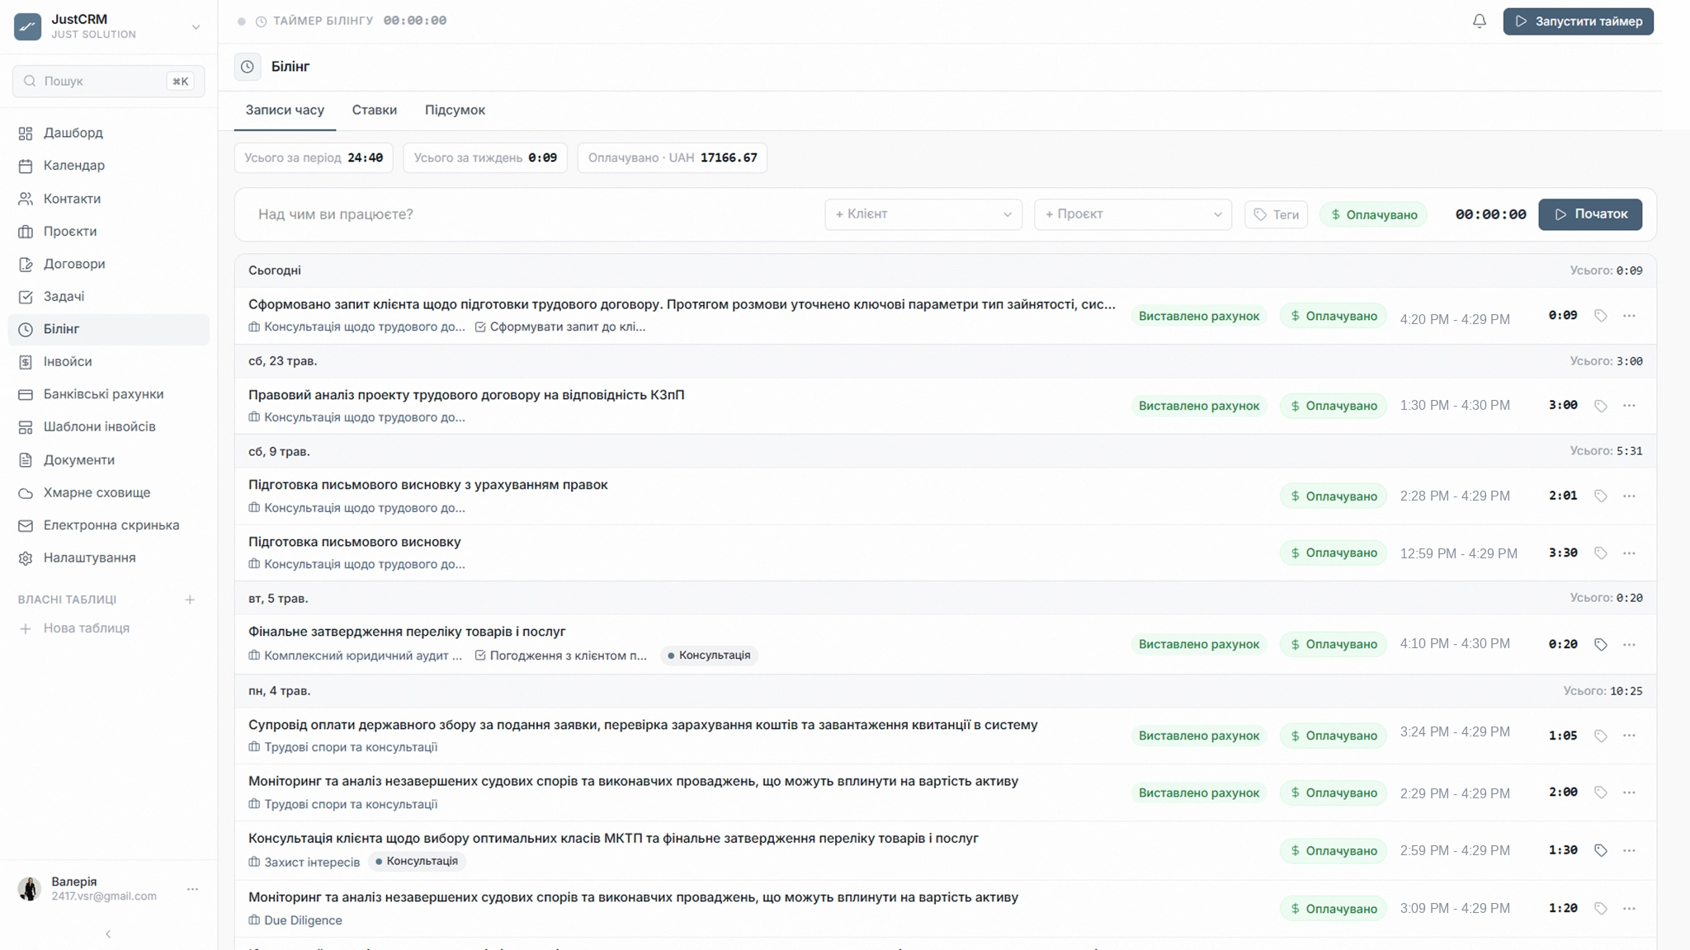This screenshot has height=950, width=1690.
Task: Focus the Пошук search field
Action: point(108,81)
